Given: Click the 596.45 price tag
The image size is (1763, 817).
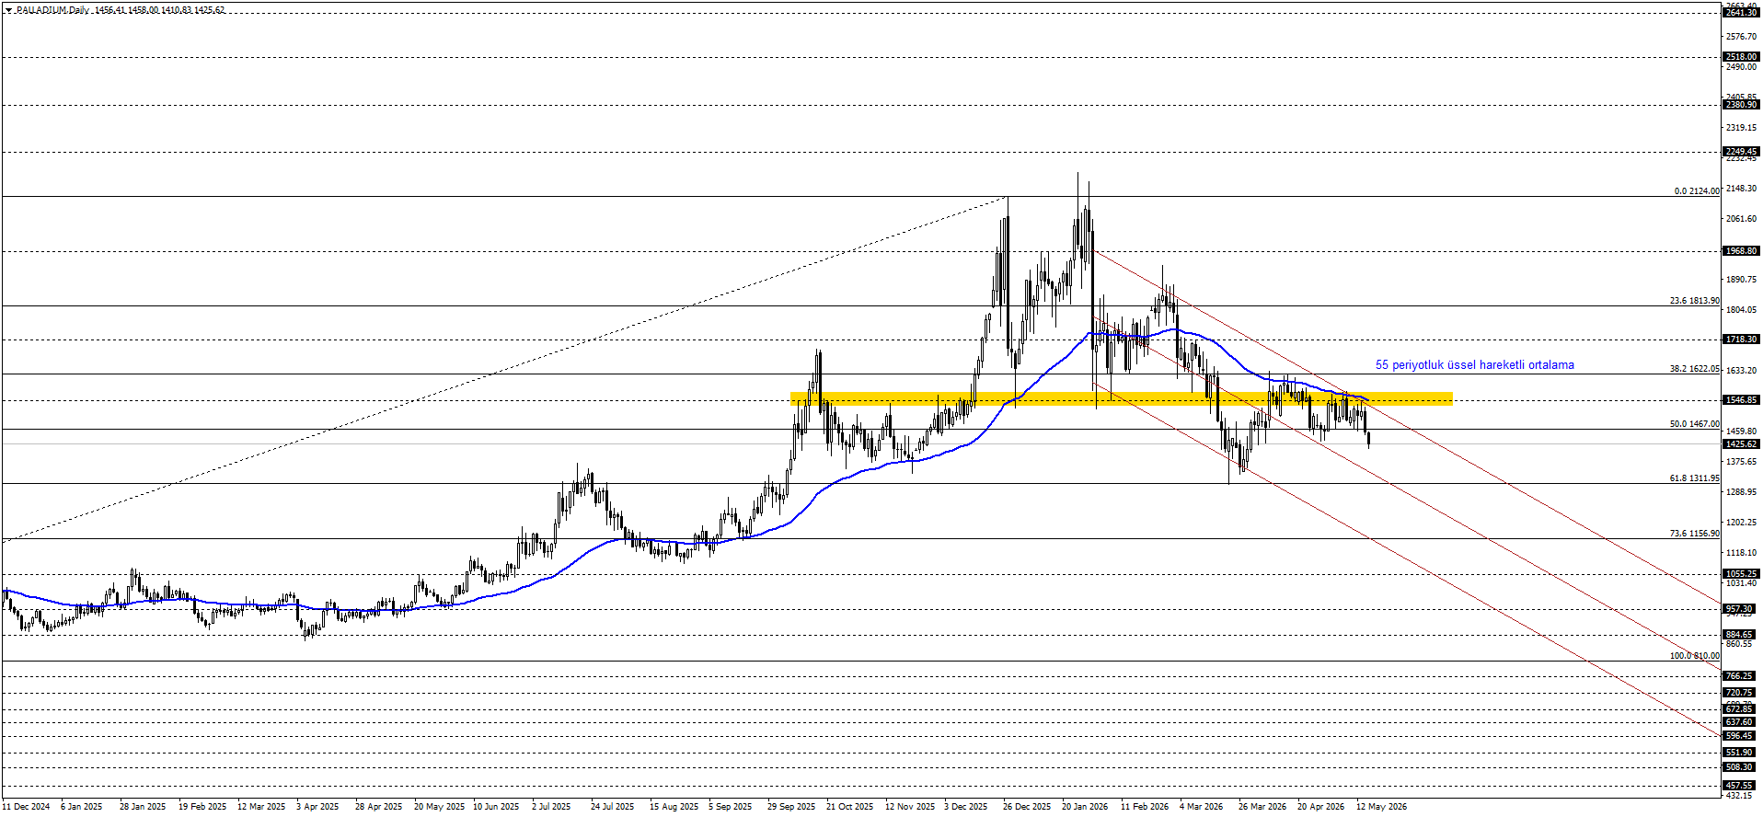Looking at the screenshot, I should [x=1741, y=736].
